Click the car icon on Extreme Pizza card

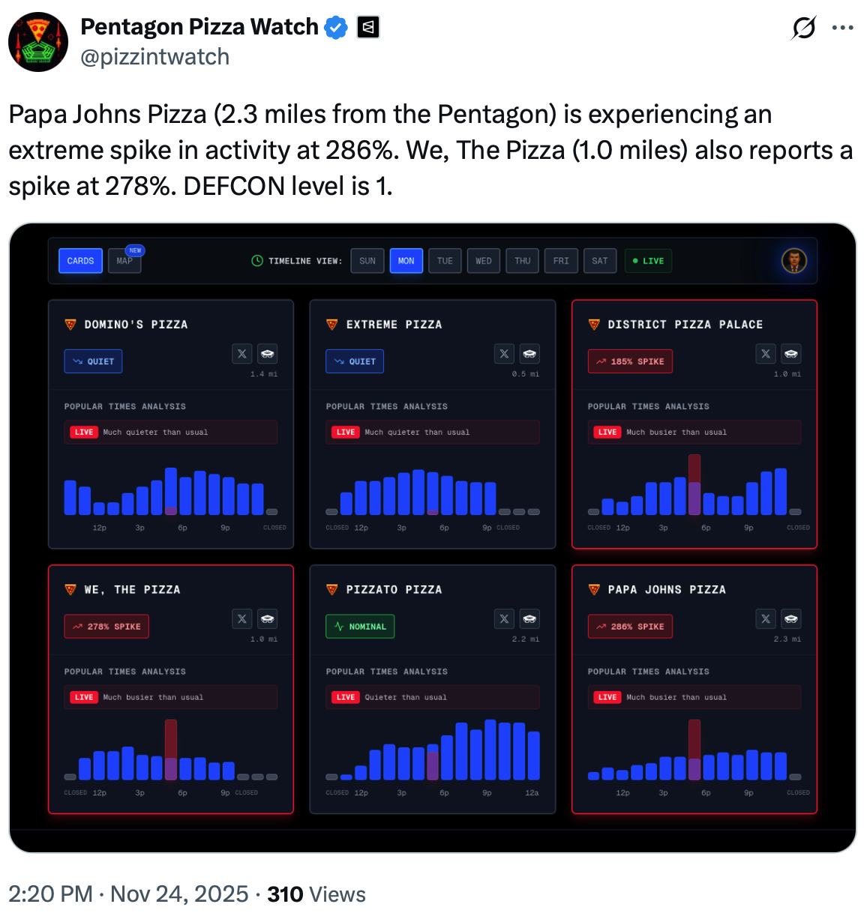pyautogui.click(x=529, y=354)
